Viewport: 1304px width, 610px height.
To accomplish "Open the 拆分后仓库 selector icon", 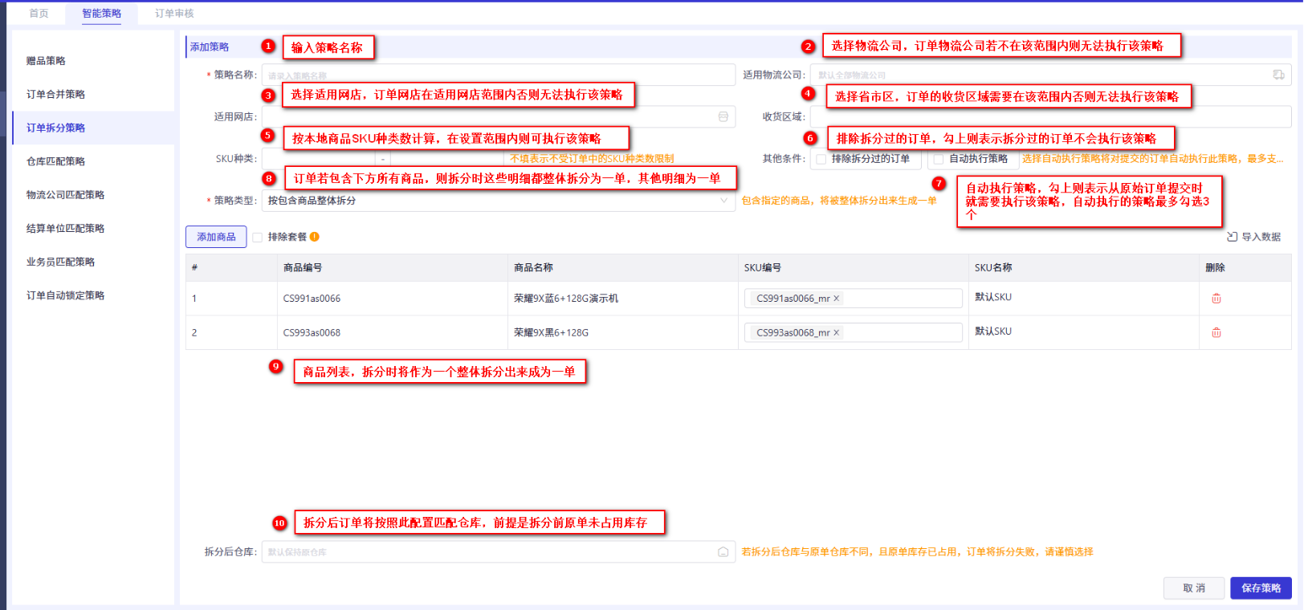I will point(723,551).
